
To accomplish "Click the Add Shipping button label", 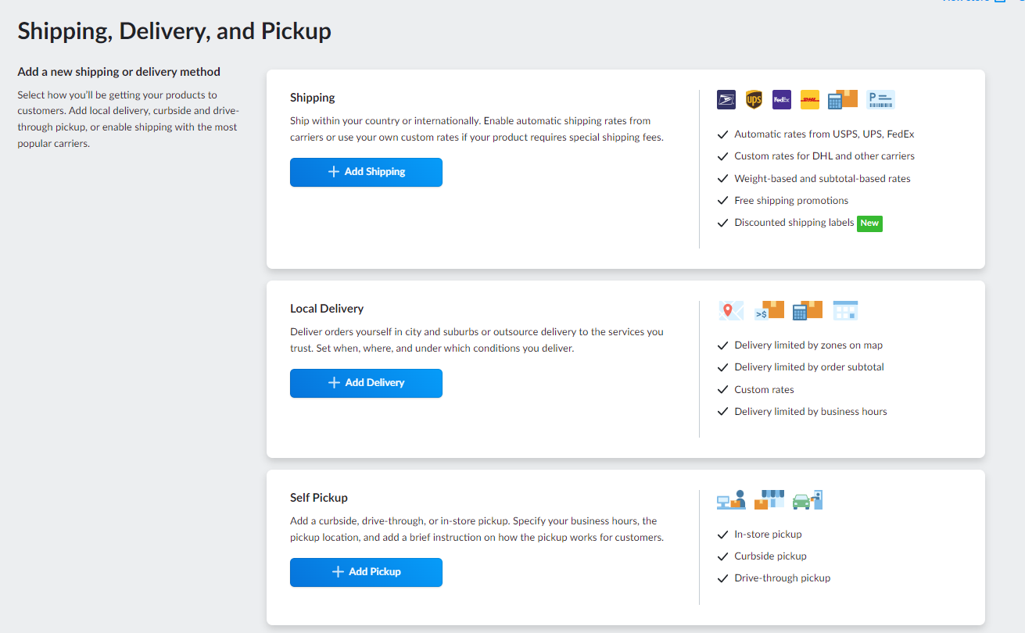I will pyautogui.click(x=375, y=172).
